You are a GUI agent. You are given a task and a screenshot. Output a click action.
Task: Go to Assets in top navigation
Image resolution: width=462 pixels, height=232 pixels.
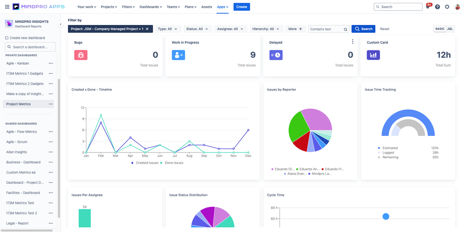[x=206, y=7]
